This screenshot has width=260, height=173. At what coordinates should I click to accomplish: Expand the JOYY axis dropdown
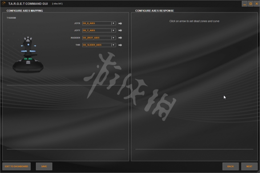click(114, 31)
